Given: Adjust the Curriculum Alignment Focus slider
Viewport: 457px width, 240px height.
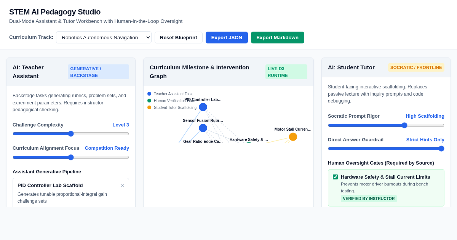Looking at the screenshot, I should pyautogui.click(x=71, y=157).
